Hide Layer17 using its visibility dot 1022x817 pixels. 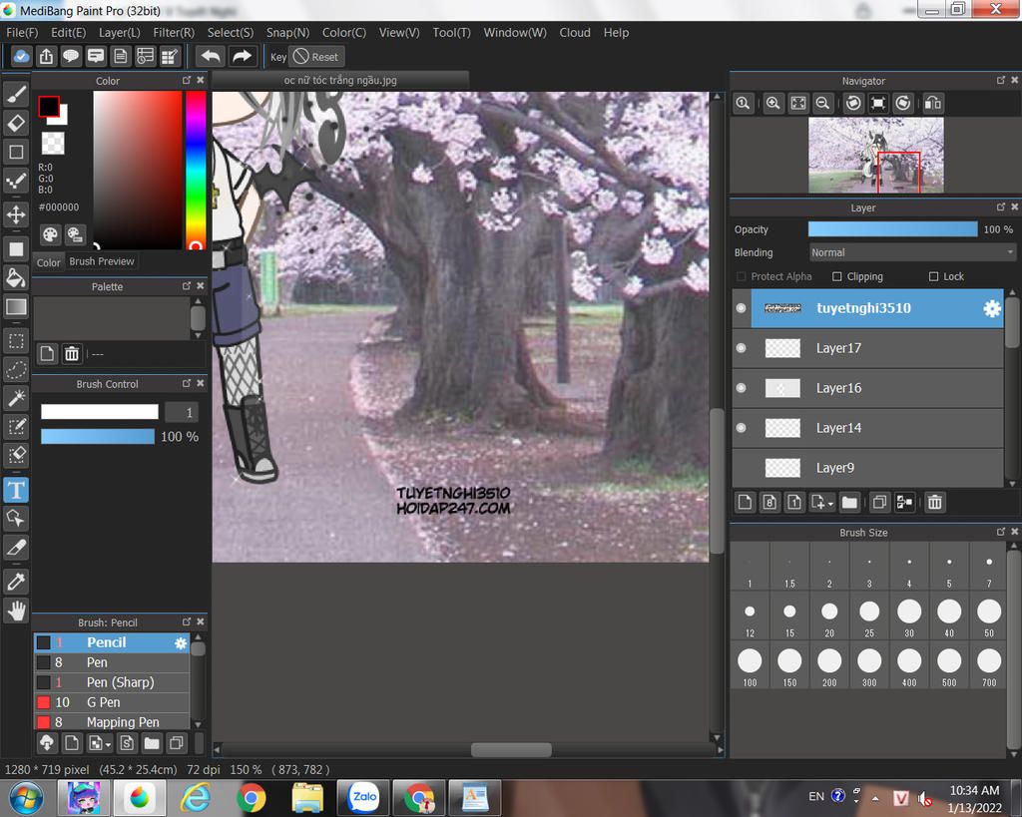742,348
